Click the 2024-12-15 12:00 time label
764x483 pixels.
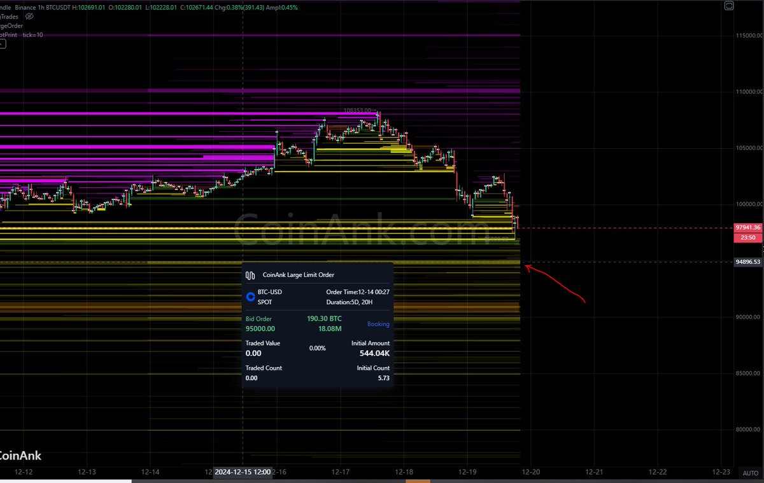pyautogui.click(x=243, y=472)
